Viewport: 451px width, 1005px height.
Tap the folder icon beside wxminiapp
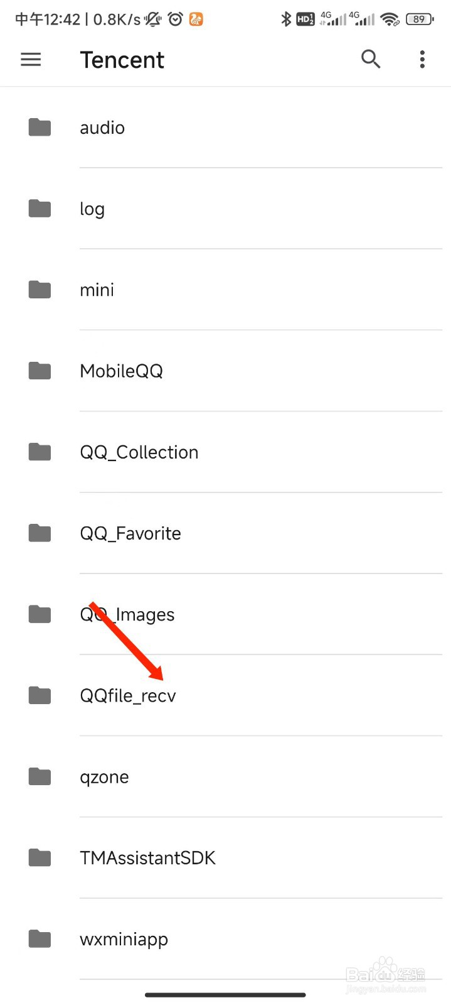(40, 939)
